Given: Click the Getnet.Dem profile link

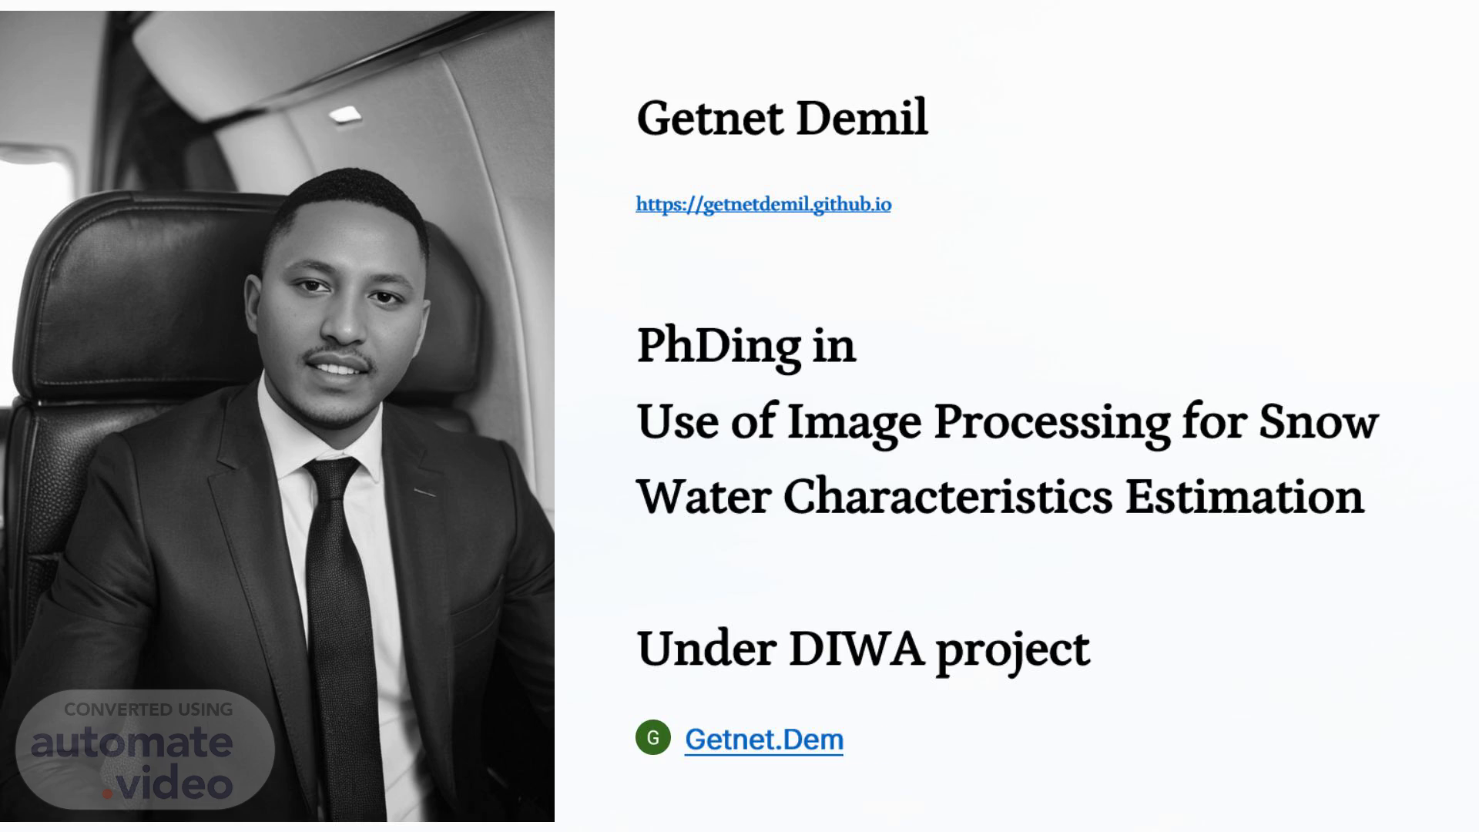Looking at the screenshot, I should tap(764, 740).
